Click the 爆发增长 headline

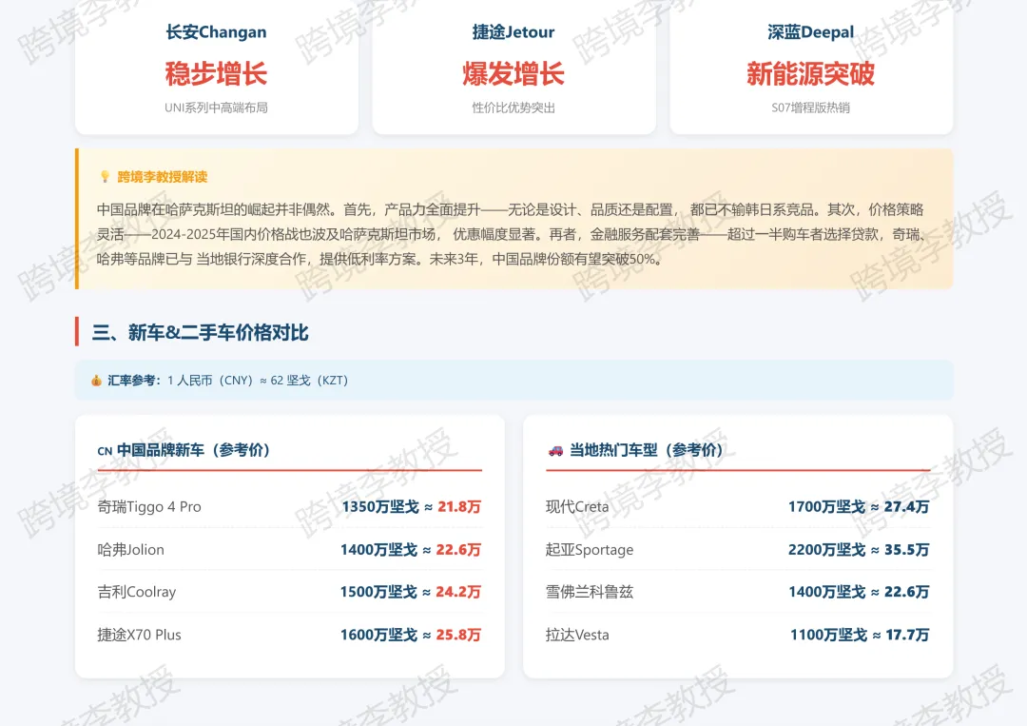click(x=513, y=73)
